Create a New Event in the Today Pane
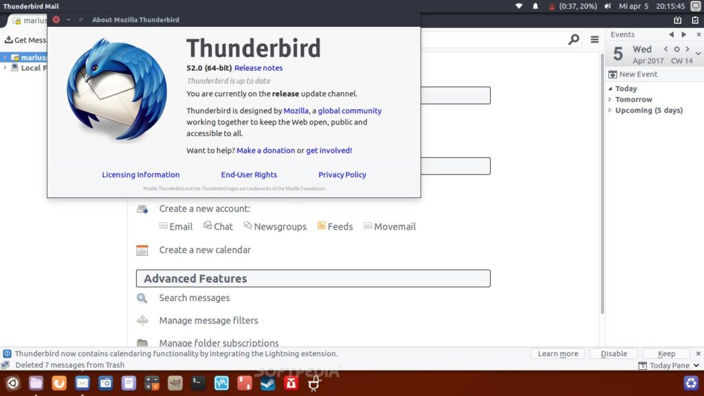 click(633, 74)
